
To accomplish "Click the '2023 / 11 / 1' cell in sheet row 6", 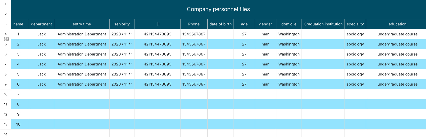I will tap(122, 54).
